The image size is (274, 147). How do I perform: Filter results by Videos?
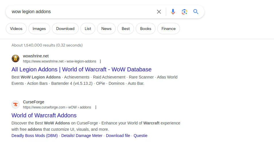tap(16, 29)
